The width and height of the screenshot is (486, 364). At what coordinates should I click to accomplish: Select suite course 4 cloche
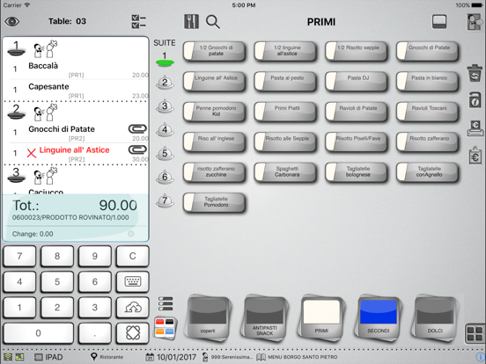(x=165, y=130)
